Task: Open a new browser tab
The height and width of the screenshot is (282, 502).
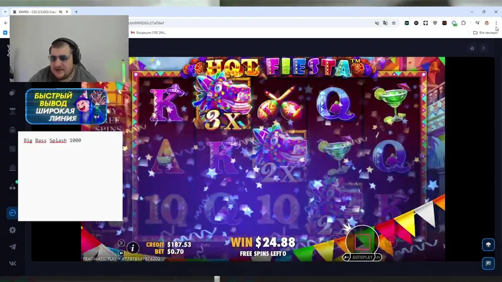Action: coord(76,12)
